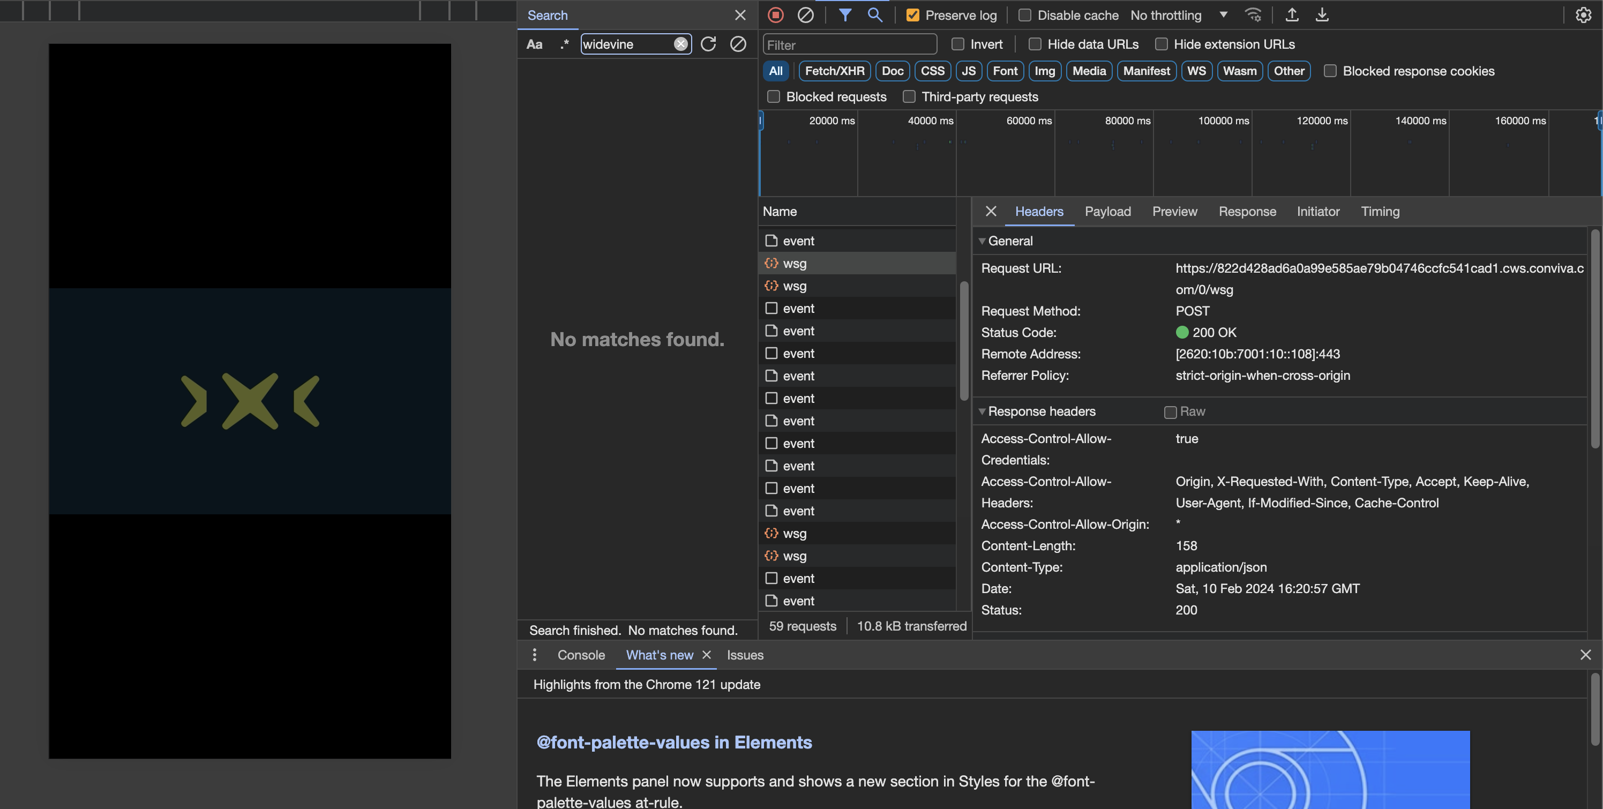Click the network Filter text field

pyautogui.click(x=849, y=45)
